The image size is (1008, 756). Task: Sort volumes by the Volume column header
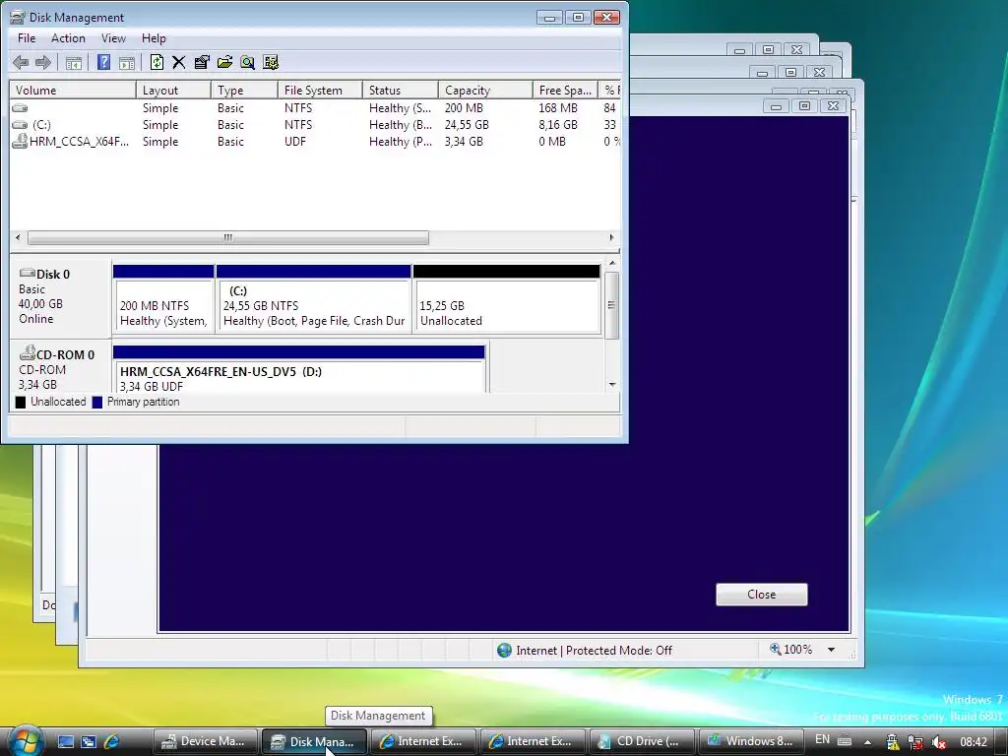[x=73, y=90]
